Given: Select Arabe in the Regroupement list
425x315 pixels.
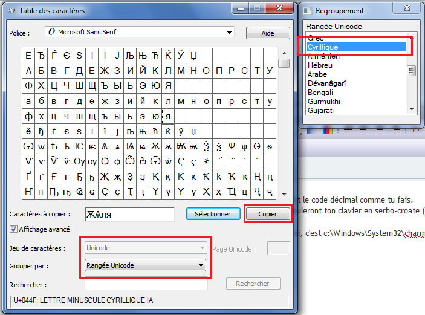Looking at the screenshot, I should coord(317,74).
